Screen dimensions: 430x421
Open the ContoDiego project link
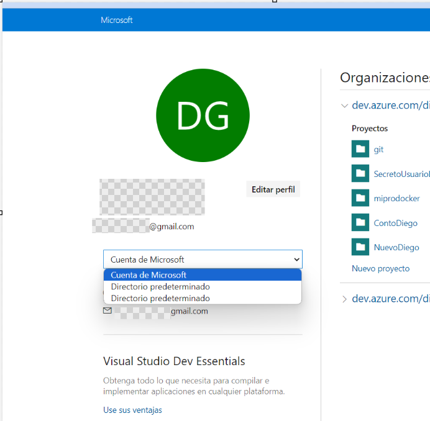point(395,223)
